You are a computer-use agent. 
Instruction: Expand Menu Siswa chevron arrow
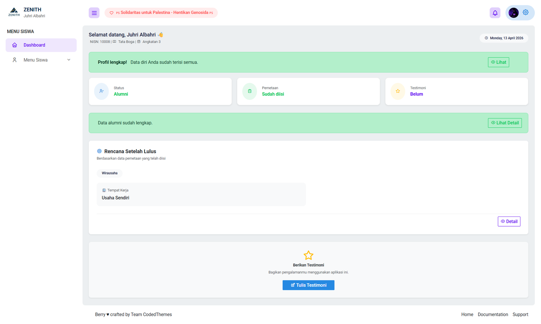[x=69, y=60]
